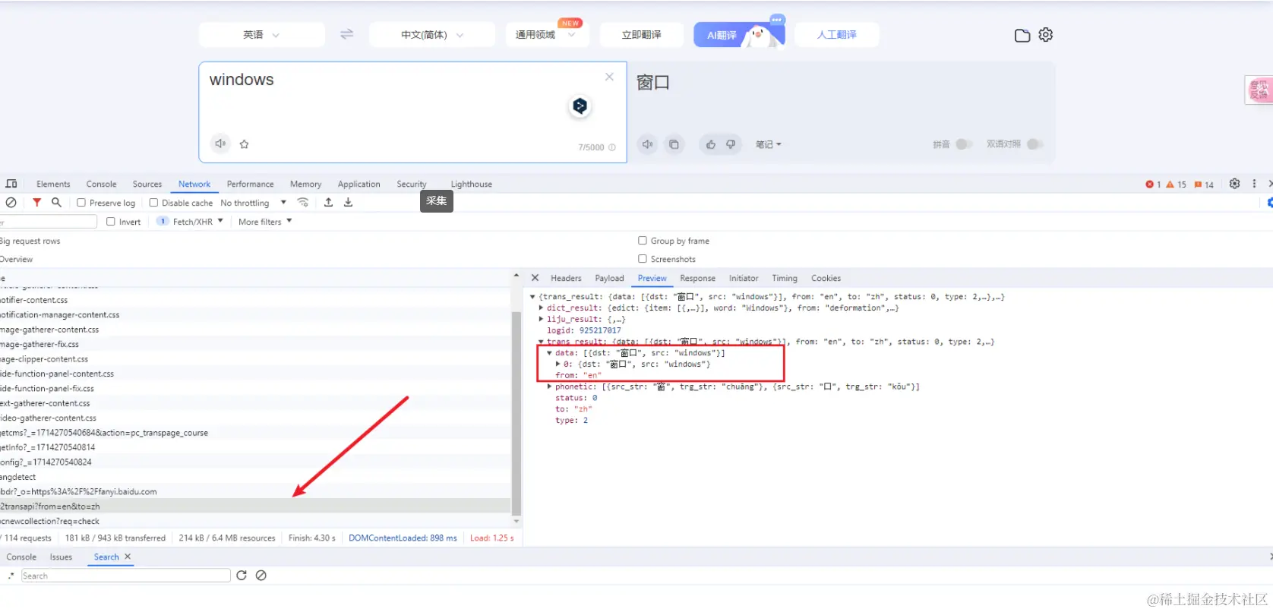
Task: Copy translation result icon
Action: pyautogui.click(x=674, y=144)
